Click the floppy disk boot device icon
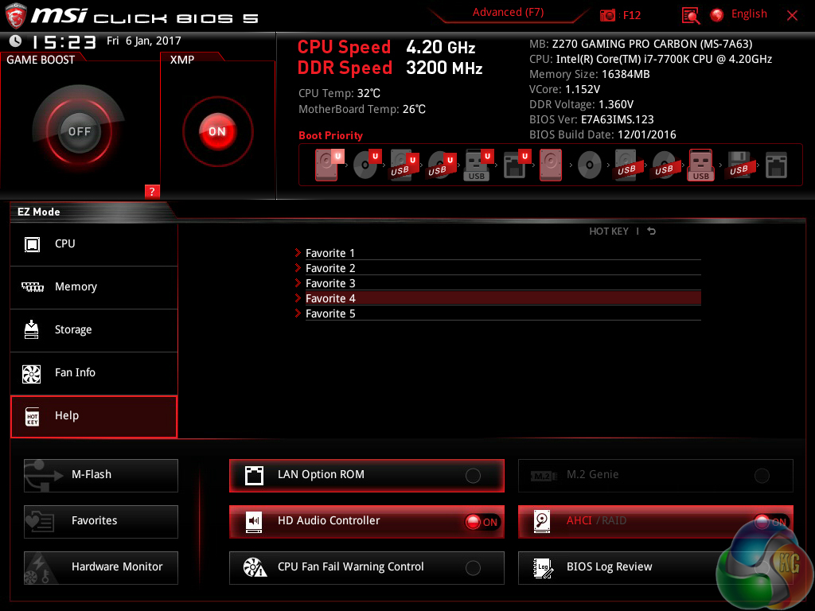This screenshot has width=815, height=611. tap(739, 165)
